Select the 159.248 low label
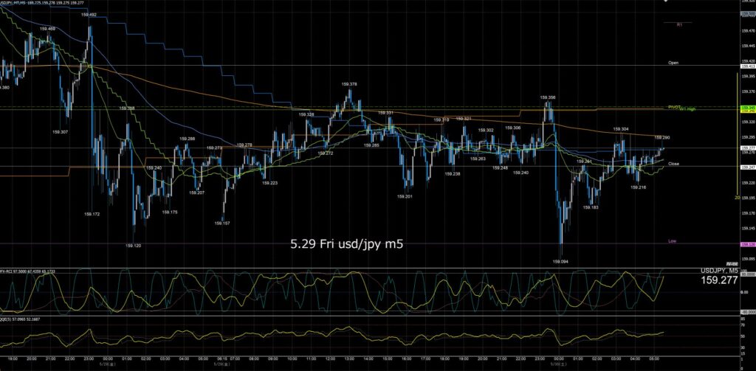The height and width of the screenshot is (371, 756). [x=500, y=167]
